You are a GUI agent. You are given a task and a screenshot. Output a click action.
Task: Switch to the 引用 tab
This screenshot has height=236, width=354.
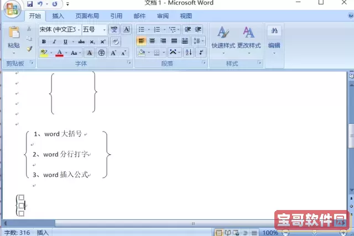[116, 16]
